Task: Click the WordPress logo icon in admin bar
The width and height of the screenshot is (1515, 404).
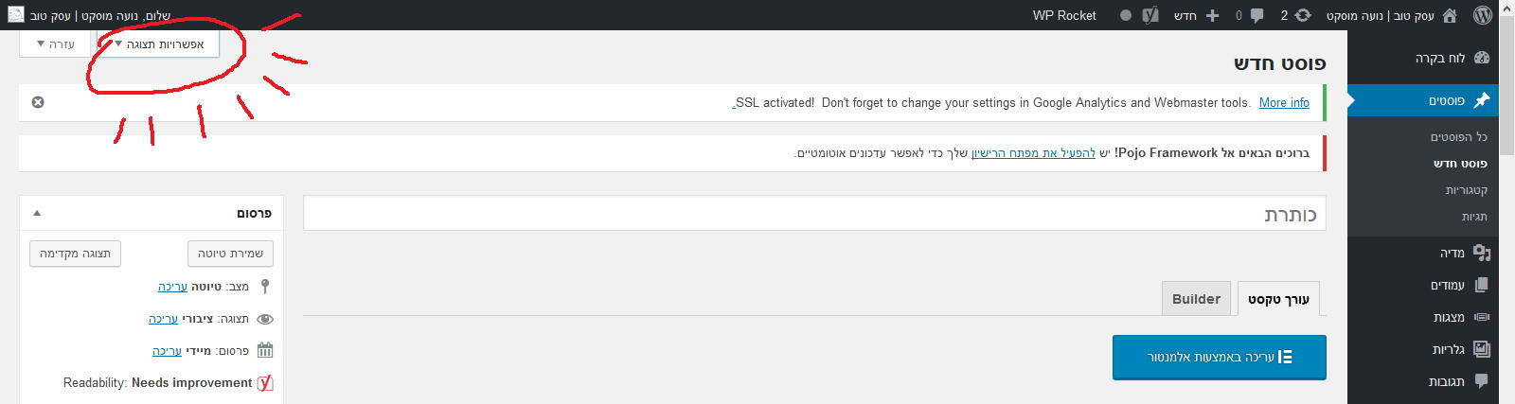Action: pyautogui.click(x=1483, y=15)
